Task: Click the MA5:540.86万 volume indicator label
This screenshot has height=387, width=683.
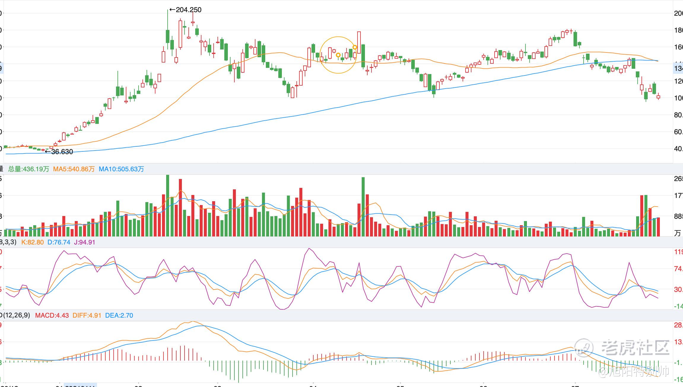Action: (x=74, y=169)
